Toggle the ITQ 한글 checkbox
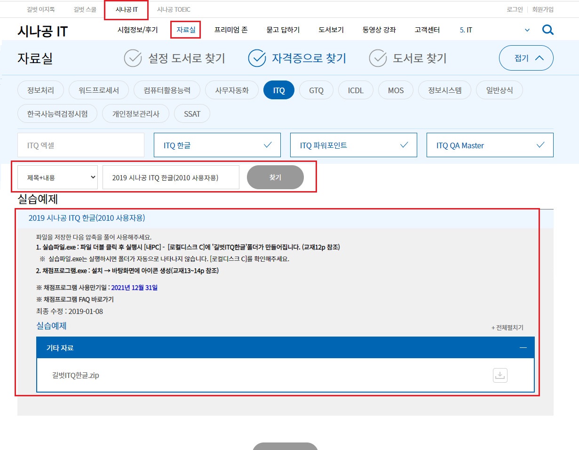The image size is (579, 450). tap(217, 145)
